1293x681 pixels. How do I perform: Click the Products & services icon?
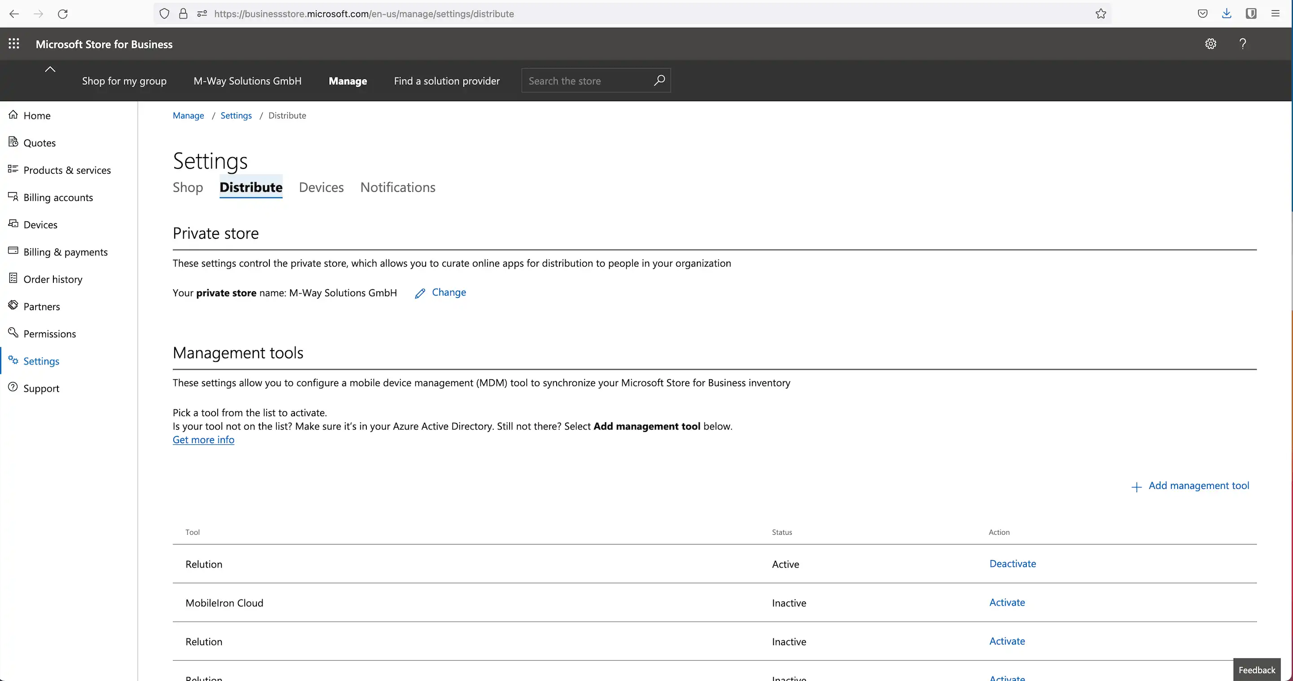(x=13, y=169)
